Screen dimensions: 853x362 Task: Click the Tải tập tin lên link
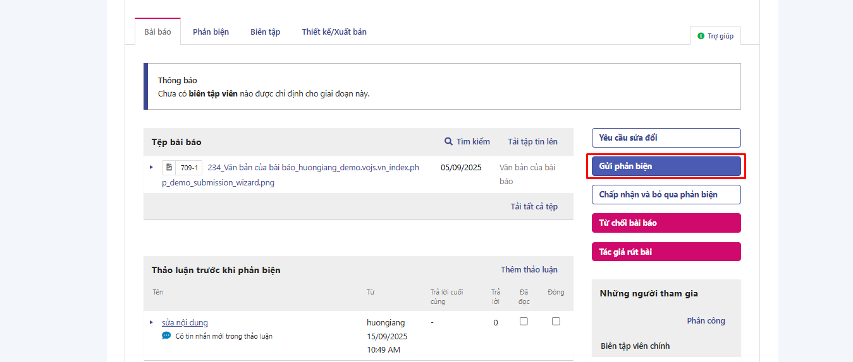[x=532, y=142]
